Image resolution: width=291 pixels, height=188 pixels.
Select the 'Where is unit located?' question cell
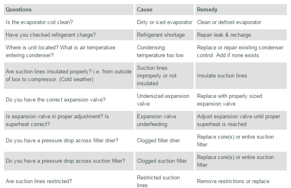(x=60, y=51)
